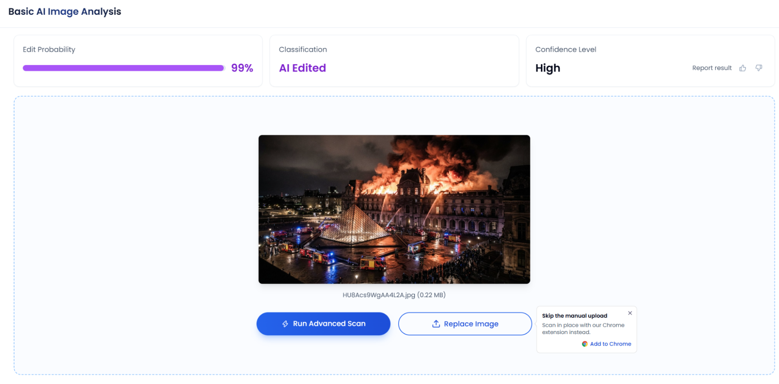Click the Basic AI Image Analysis heading
This screenshot has height=384, width=779.
(x=65, y=12)
